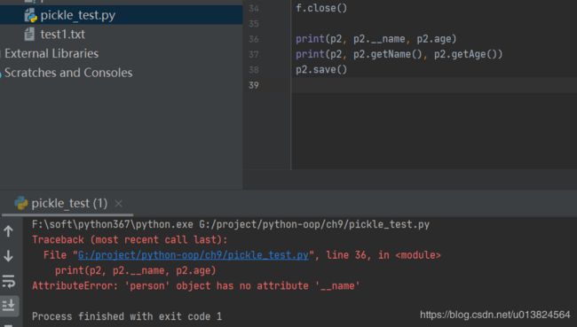The width and height of the screenshot is (577, 327).
Task: Click line number 39 in gutter
Action: (x=254, y=85)
